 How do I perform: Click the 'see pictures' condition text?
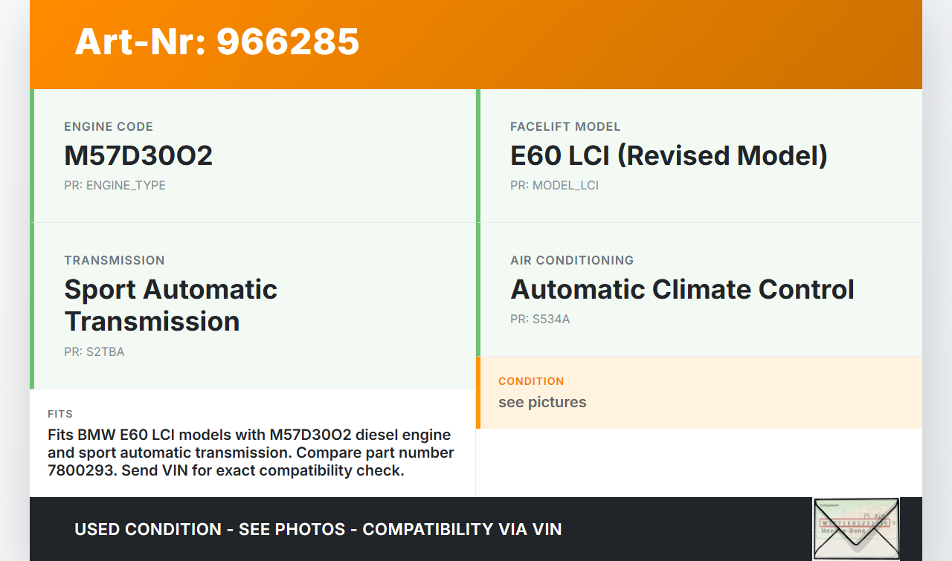point(542,402)
